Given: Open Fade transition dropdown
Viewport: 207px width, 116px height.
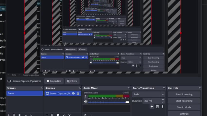Looking at the screenshot, I should [149, 94].
